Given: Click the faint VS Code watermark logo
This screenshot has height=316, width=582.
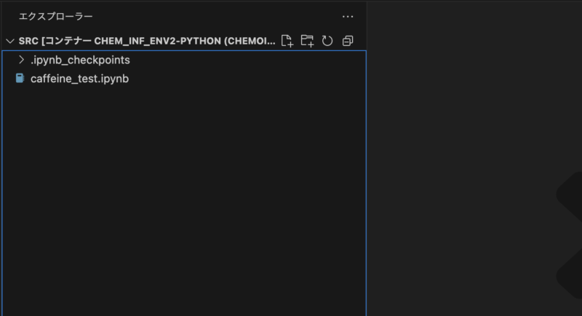Looking at the screenshot, I should [569, 234].
